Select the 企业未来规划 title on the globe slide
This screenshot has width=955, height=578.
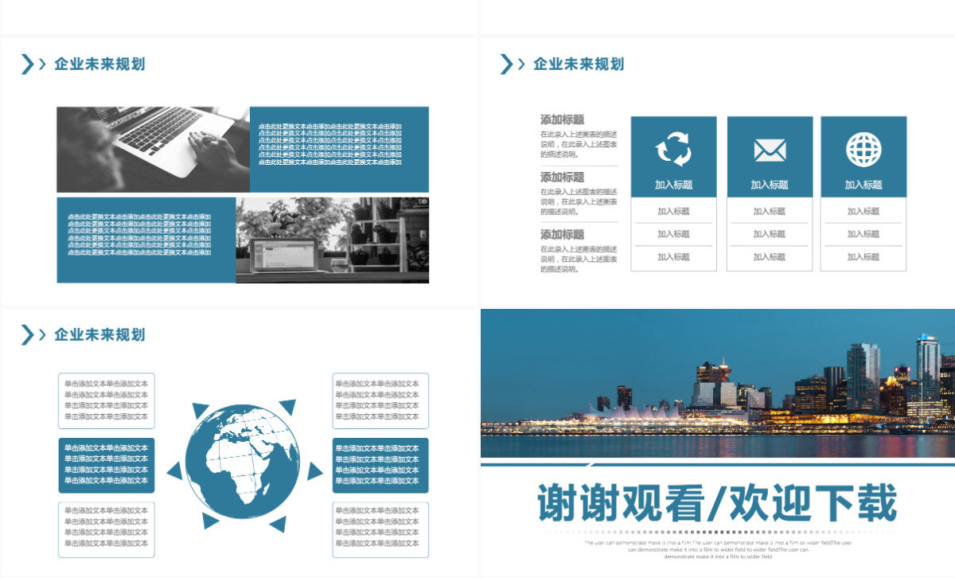click(99, 335)
